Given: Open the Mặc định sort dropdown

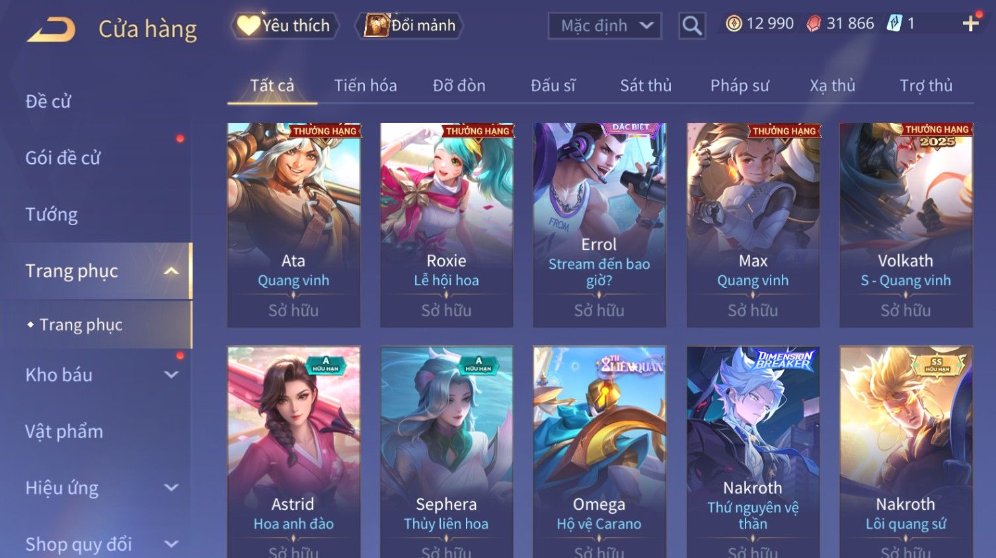Looking at the screenshot, I should [605, 26].
